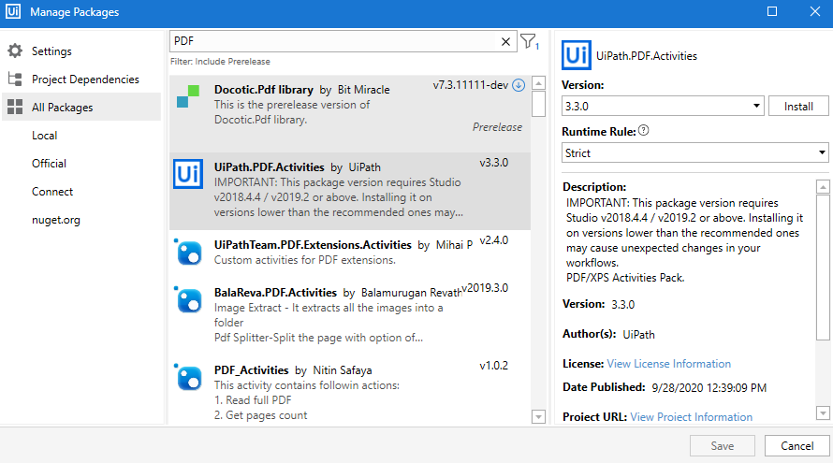Image resolution: width=833 pixels, height=463 pixels.
Task: Click the UiPath logo in details panel
Action: click(577, 55)
